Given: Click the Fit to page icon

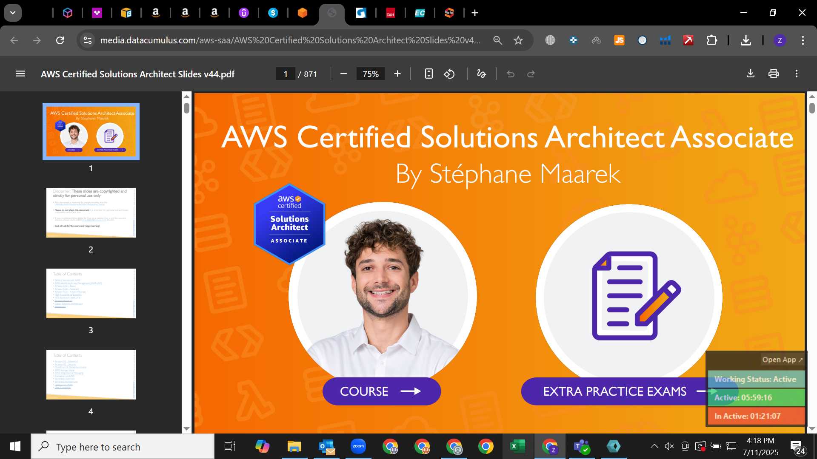Looking at the screenshot, I should click(428, 74).
